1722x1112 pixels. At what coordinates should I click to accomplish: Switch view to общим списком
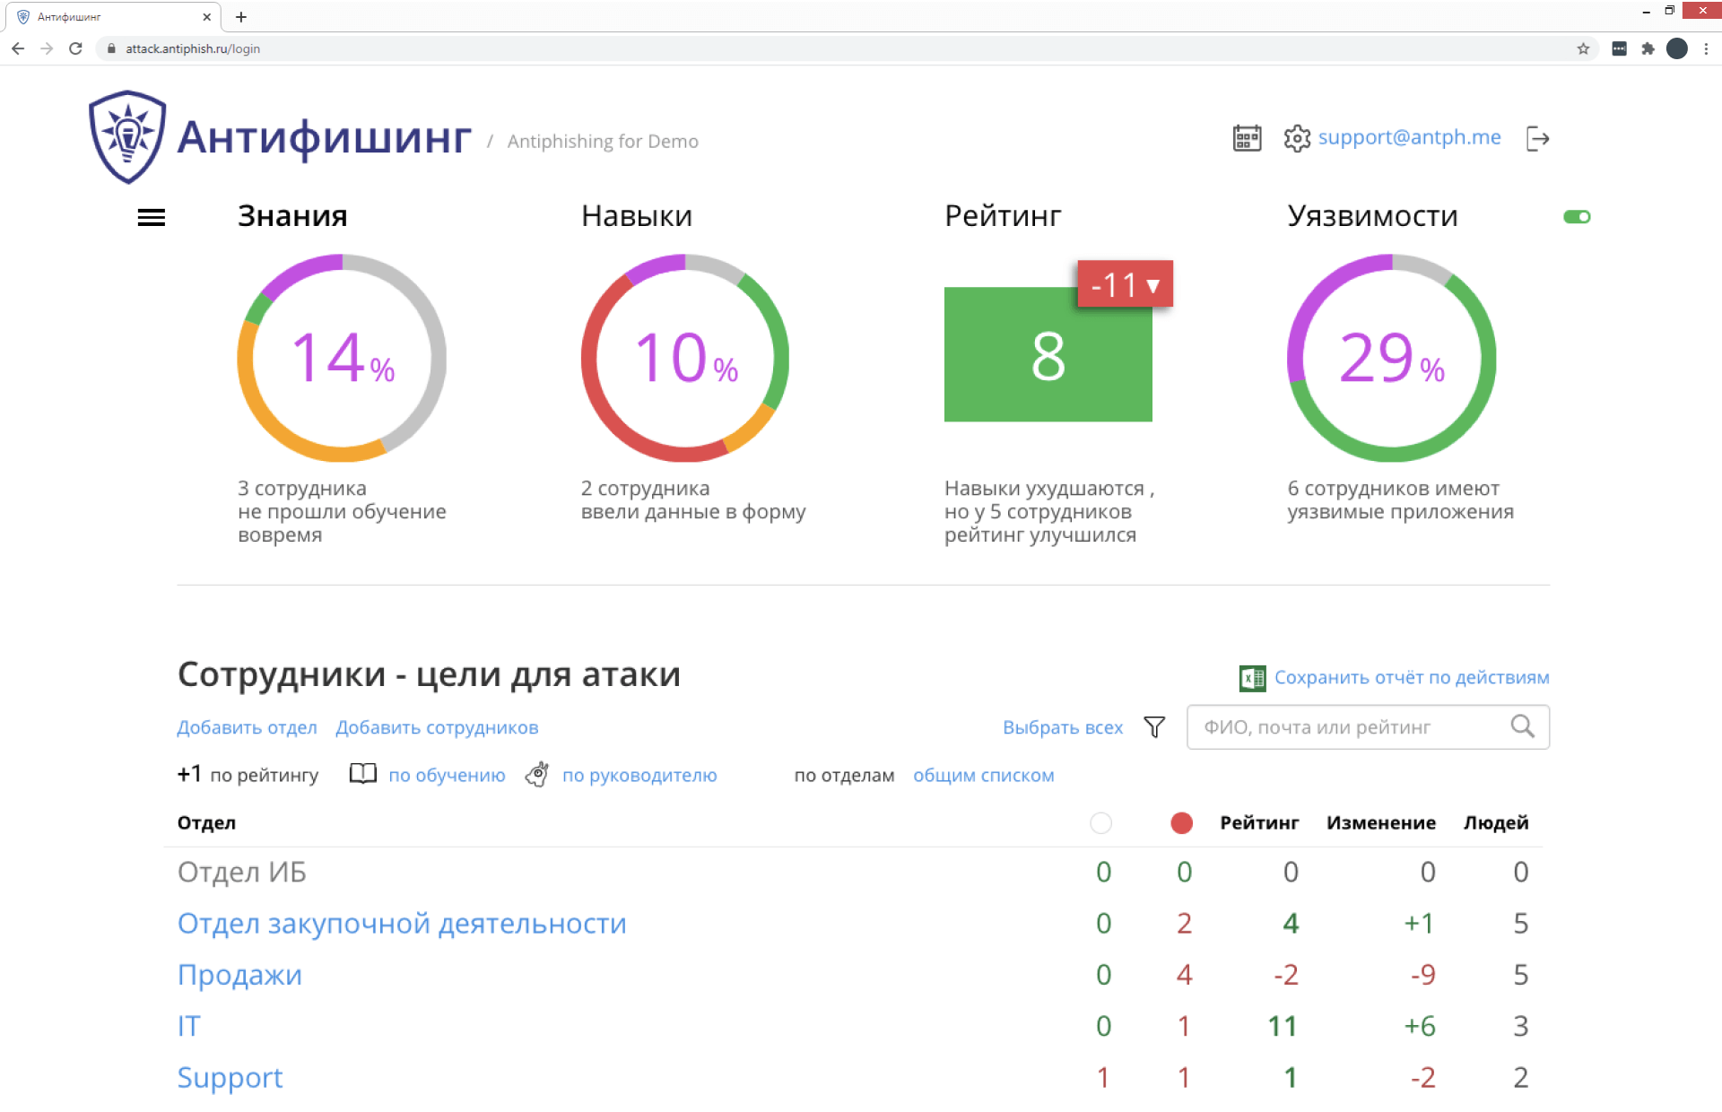coord(983,776)
